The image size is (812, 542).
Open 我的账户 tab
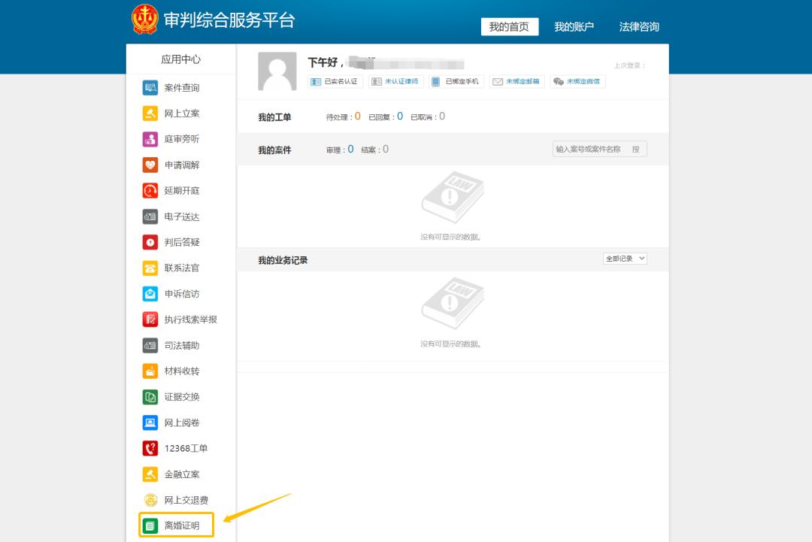(x=574, y=27)
